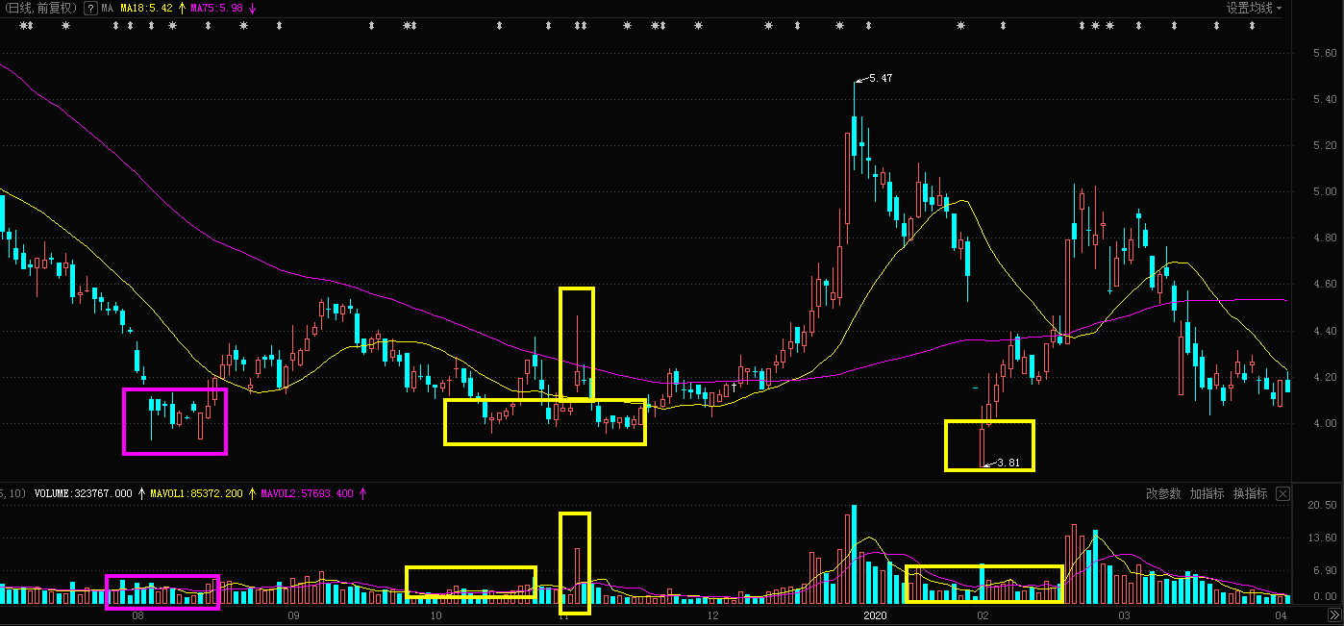Screen dimensions: 1344x626
Task: Close the volume indicator panel
Action: [1282, 493]
